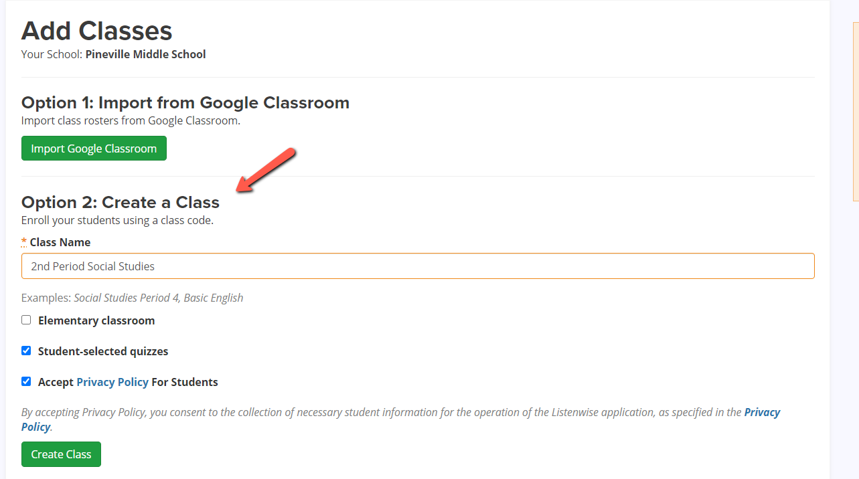This screenshot has height=479, width=859.
Task: Click 'Option 2: Create a Class' heading
Action: (121, 202)
